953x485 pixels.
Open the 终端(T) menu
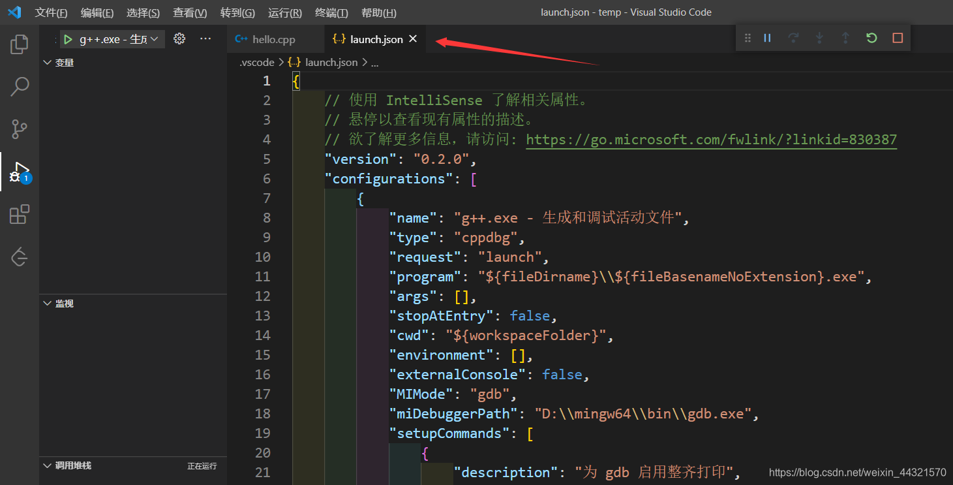coord(331,12)
